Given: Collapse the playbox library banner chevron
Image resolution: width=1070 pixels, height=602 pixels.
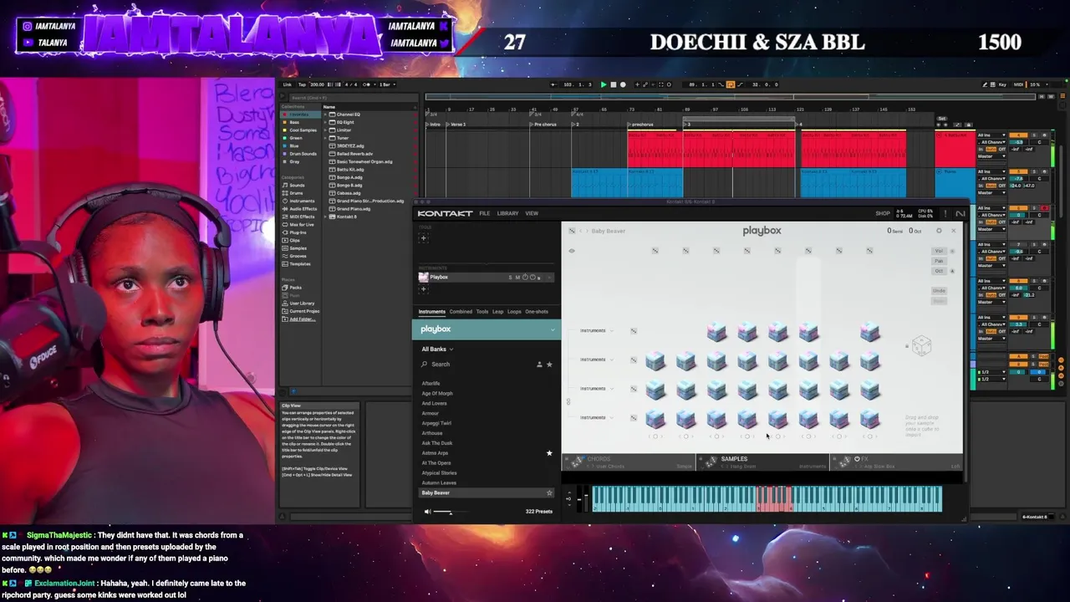Looking at the screenshot, I should click(553, 329).
